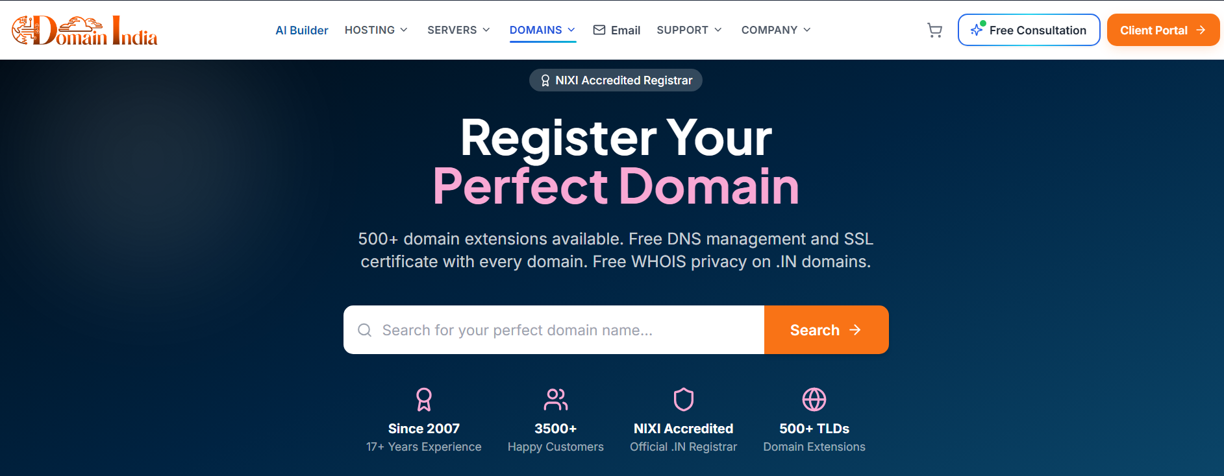This screenshot has height=476, width=1224.
Task: Click the award icon above Since 2007
Action: (x=424, y=399)
